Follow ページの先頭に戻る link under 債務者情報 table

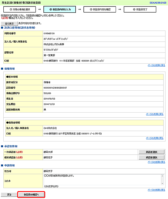[x=155, y=138]
